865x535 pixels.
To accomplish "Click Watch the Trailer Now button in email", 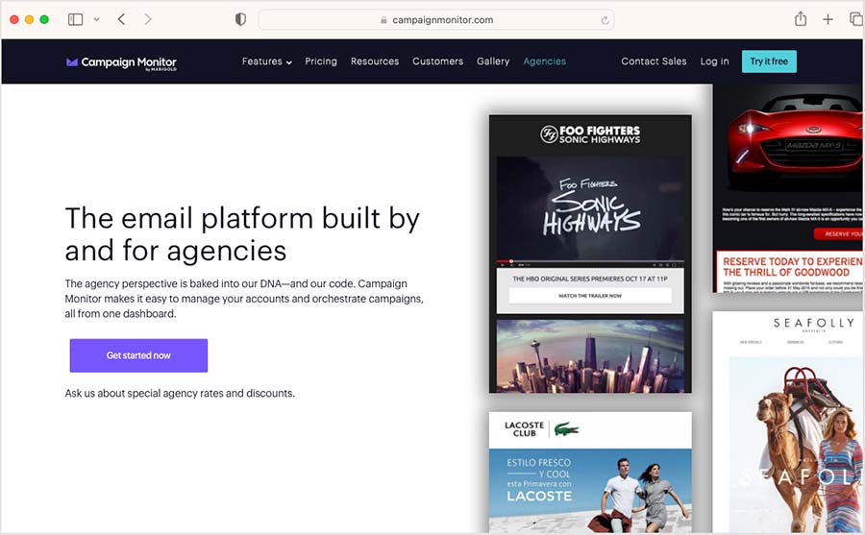I will coord(590,296).
